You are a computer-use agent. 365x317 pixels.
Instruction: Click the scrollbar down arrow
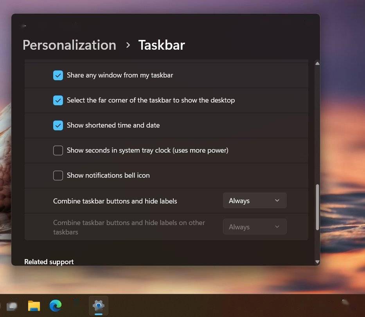point(317,262)
